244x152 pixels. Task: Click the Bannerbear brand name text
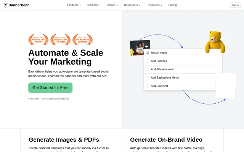19,5
